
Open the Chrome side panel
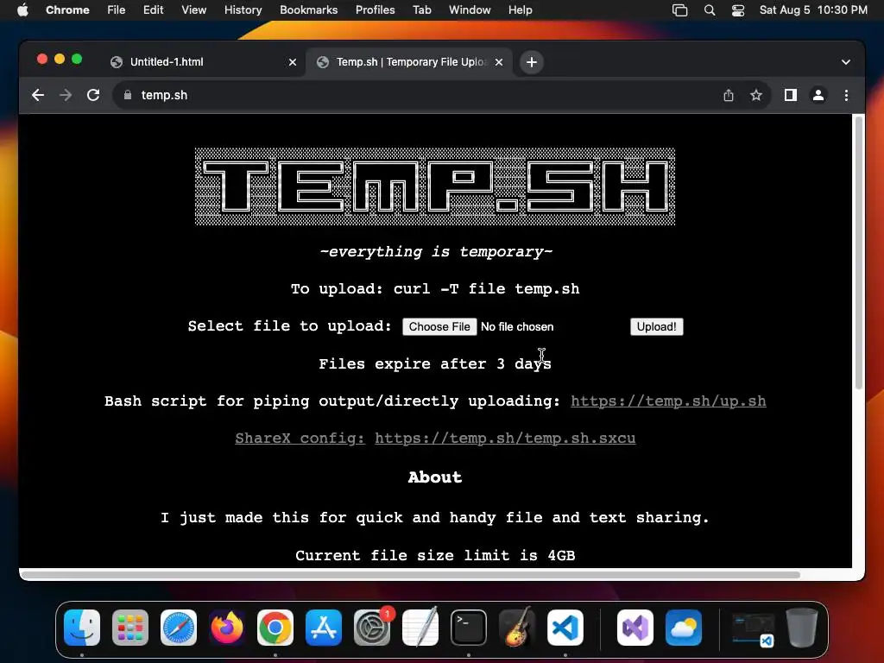pyautogui.click(x=791, y=95)
